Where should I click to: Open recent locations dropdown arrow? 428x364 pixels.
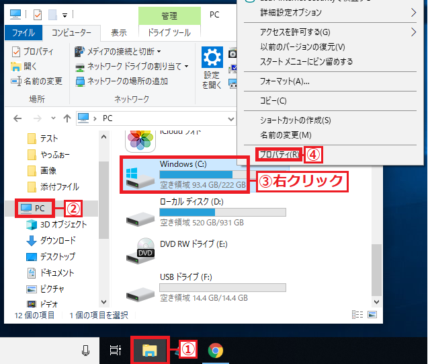53,118
